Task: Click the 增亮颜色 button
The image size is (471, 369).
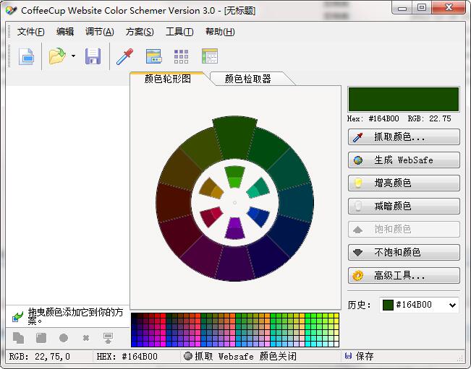Action: pyautogui.click(x=404, y=183)
